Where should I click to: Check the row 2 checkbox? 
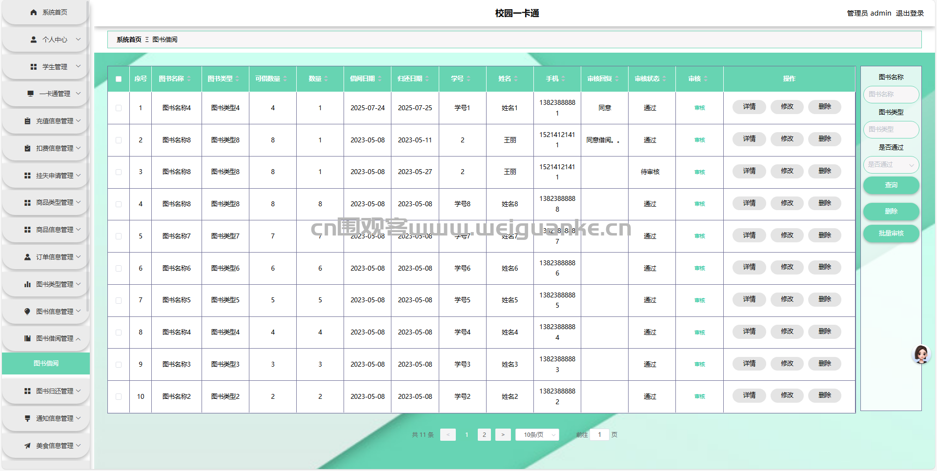click(119, 140)
